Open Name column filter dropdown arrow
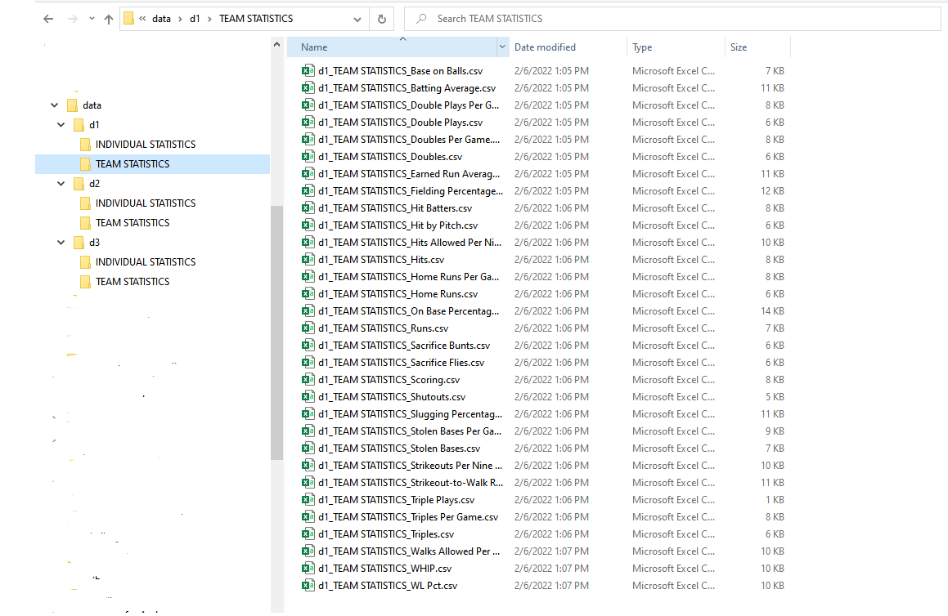This screenshot has height=616, width=948. tap(502, 47)
